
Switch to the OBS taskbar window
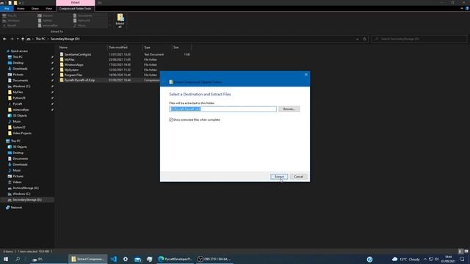214,259
